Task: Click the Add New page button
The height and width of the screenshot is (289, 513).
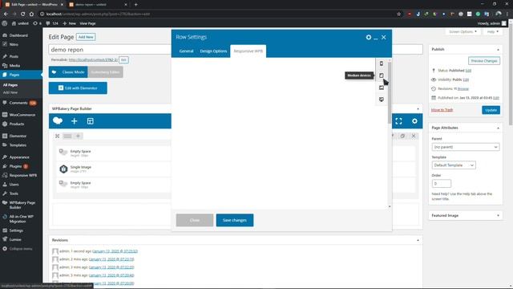Action: [86, 37]
